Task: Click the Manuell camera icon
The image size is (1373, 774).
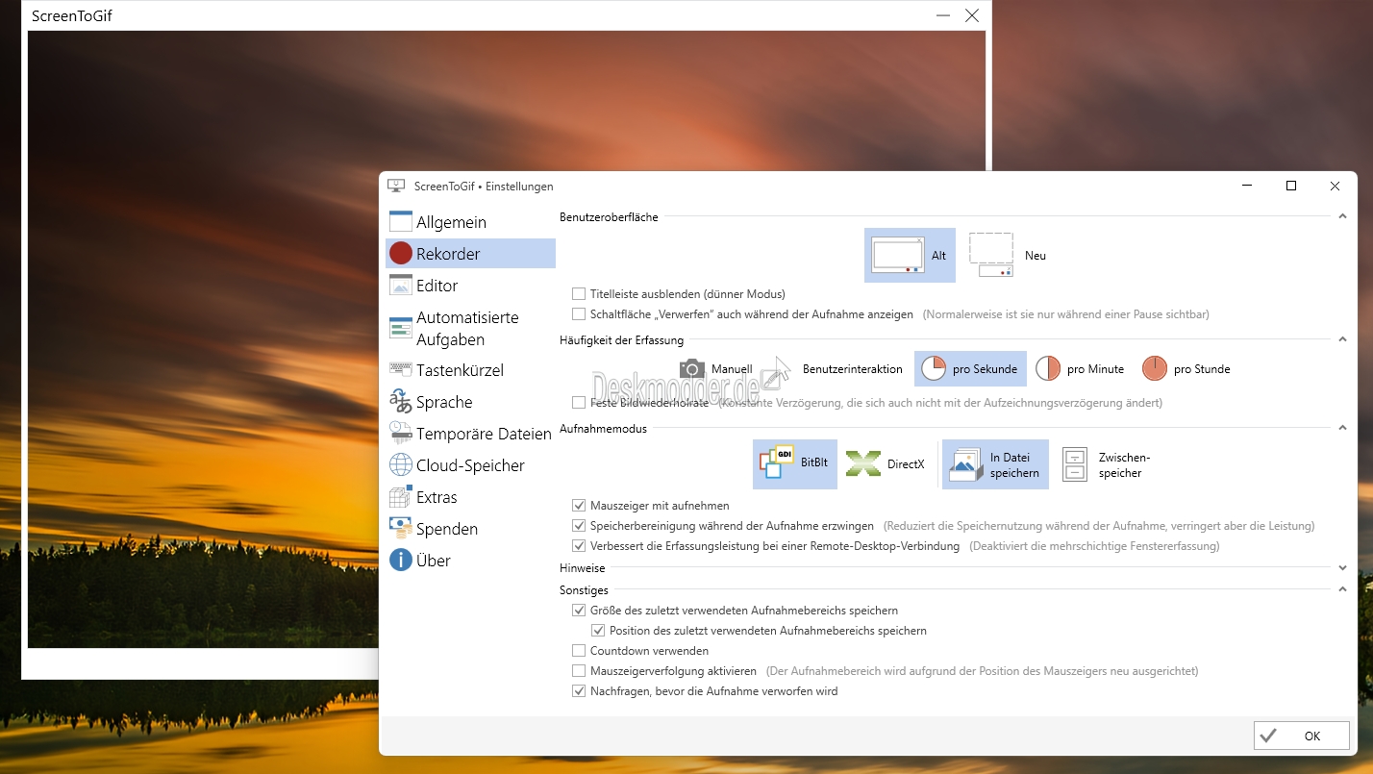Action: tap(692, 369)
